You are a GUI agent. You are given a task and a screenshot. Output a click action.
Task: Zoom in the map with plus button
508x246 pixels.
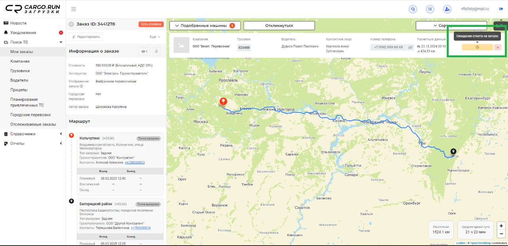coord(501,225)
